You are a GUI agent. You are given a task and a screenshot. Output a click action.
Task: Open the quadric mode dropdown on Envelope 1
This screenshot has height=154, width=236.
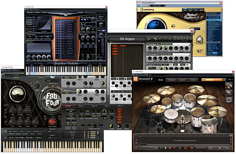point(169,44)
